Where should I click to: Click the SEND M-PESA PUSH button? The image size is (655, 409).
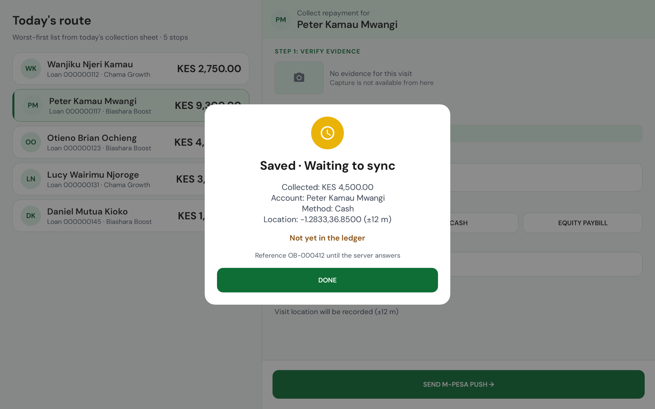tap(458, 384)
